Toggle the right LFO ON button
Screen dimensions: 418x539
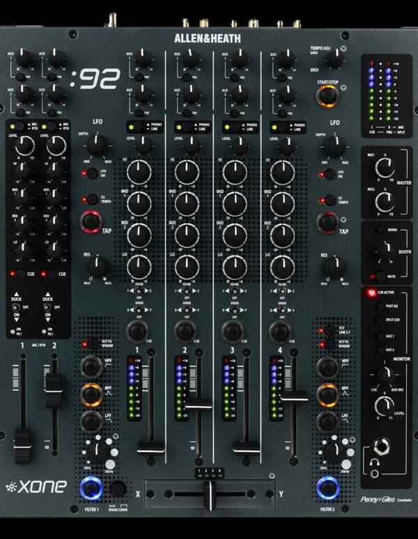[330, 174]
